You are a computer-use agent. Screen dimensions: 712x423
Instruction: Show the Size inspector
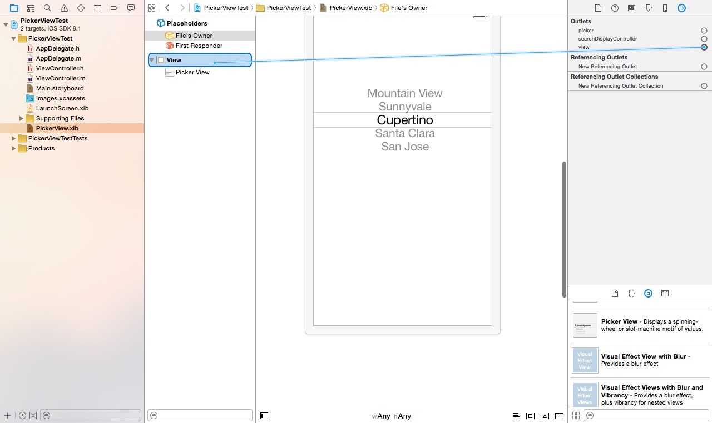(x=665, y=8)
